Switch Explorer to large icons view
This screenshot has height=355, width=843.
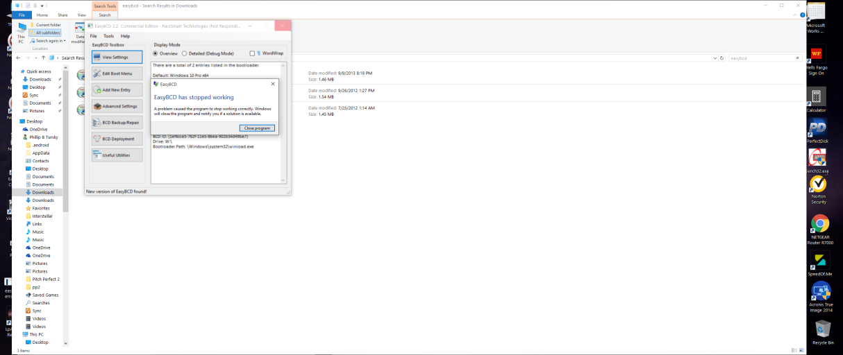pyautogui.click(x=801, y=350)
